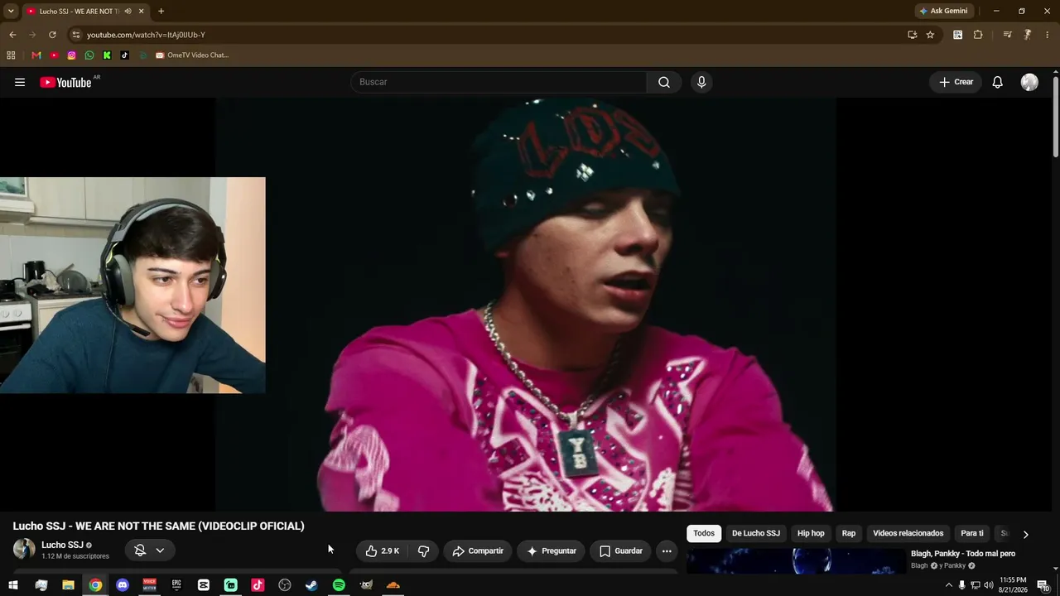The width and height of the screenshot is (1060, 596).
Task: Open the Kick bookmark
Action: click(x=107, y=55)
